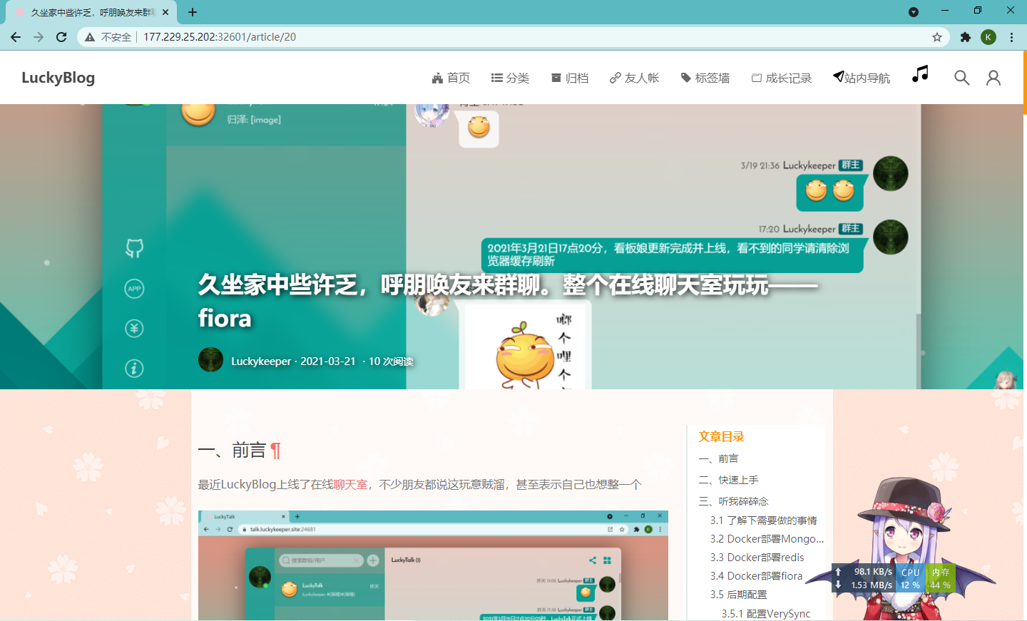Click the browser forward arrow

(x=39, y=37)
